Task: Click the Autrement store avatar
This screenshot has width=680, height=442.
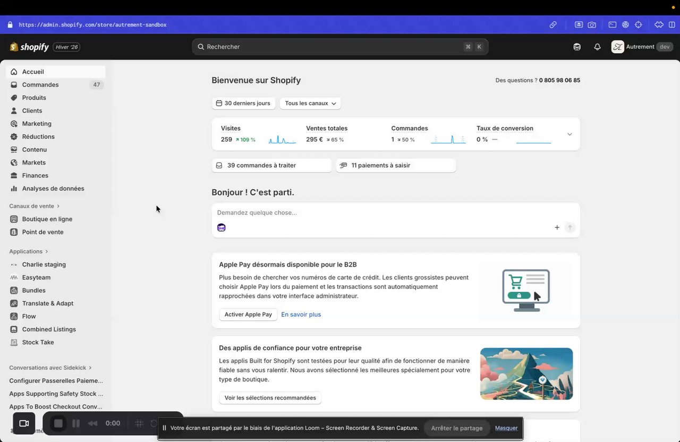Action: (617, 47)
